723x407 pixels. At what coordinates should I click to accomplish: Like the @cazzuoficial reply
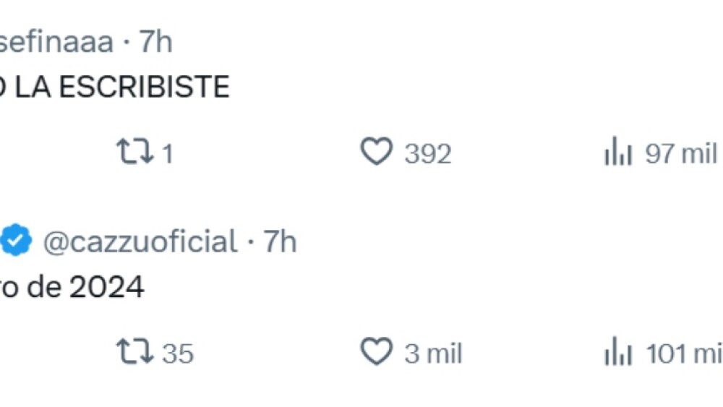[x=376, y=352]
